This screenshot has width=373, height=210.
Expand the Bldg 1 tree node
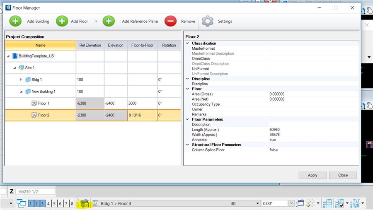pos(21,80)
